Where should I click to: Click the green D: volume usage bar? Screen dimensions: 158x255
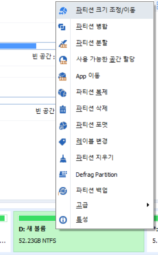(x=37, y=218)
